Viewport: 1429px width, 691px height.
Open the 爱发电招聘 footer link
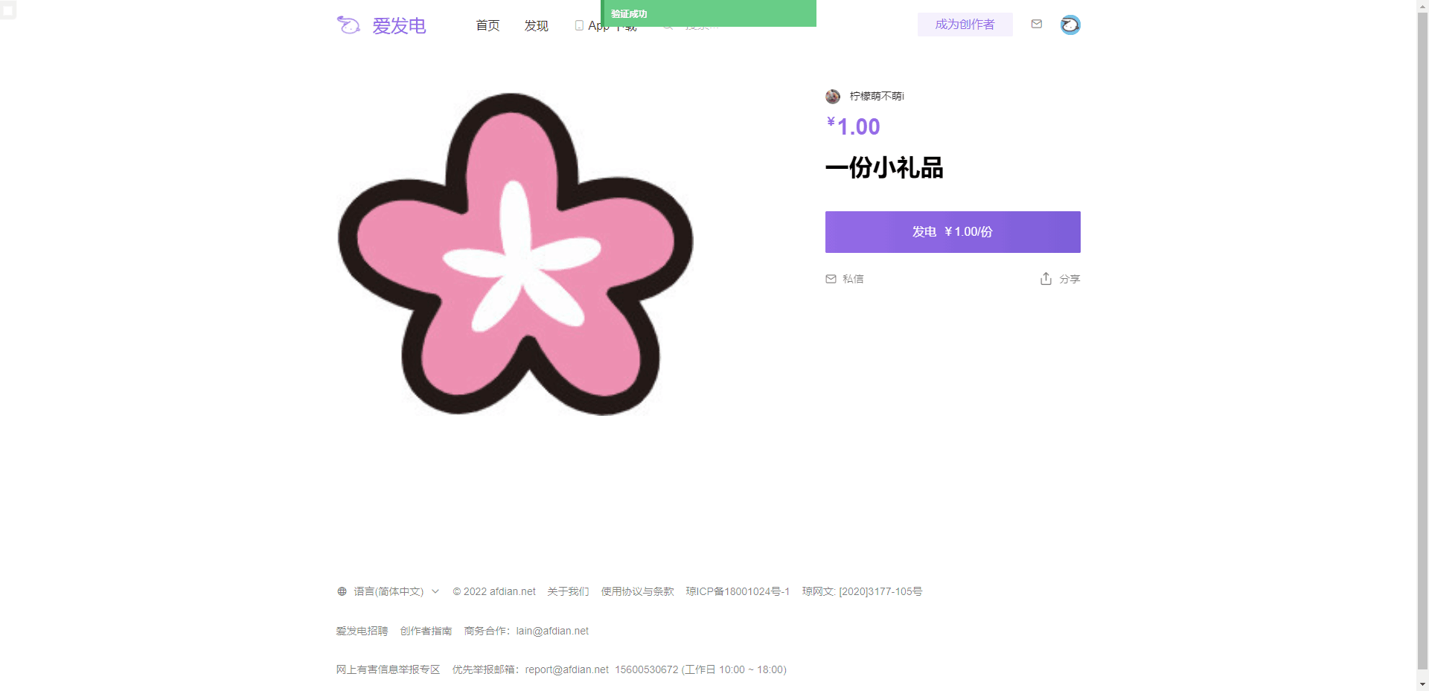tap(362, 631)
